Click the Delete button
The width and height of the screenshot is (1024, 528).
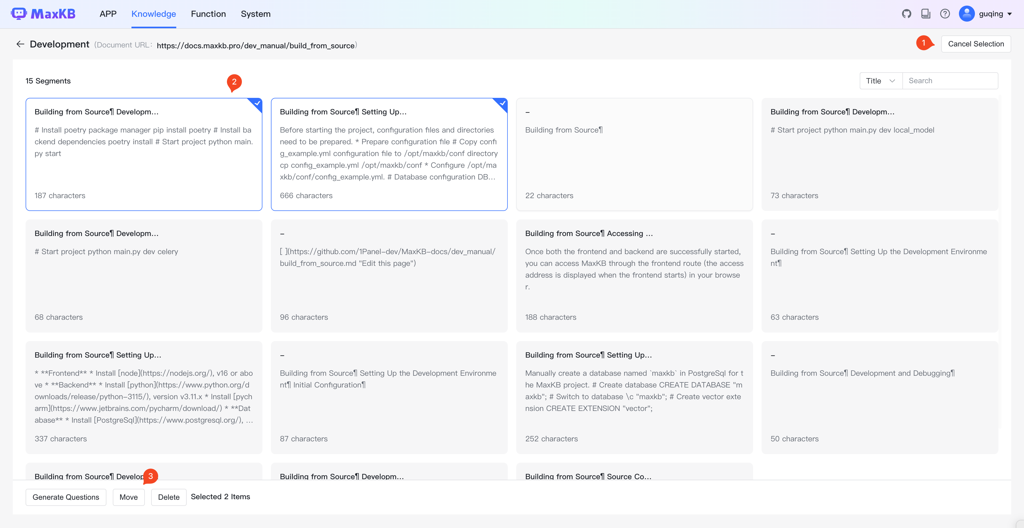tap(169, 497)
